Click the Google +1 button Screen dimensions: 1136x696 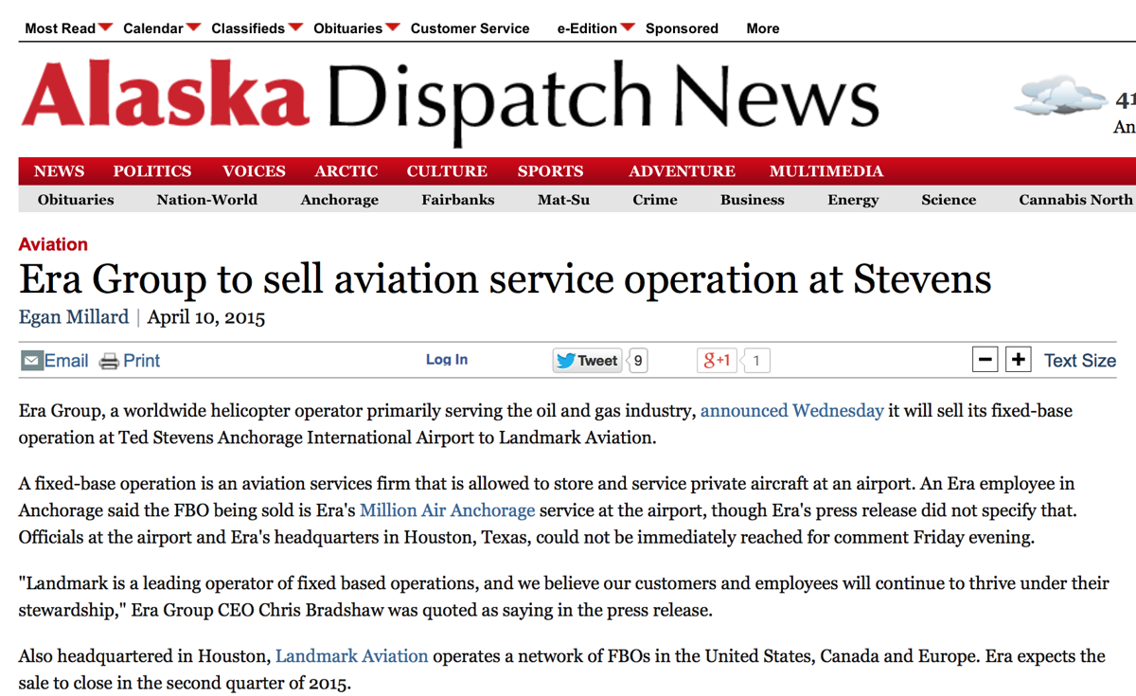(x=718, y=360)
